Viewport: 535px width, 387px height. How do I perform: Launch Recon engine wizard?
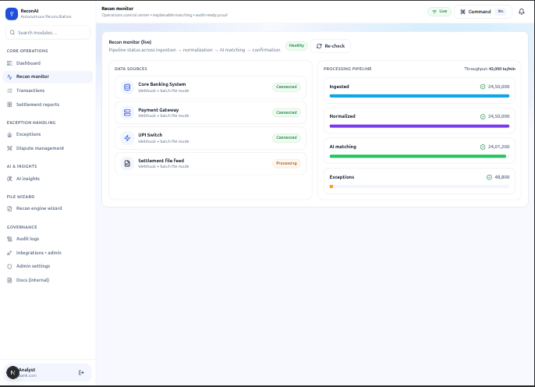point(48,208)
